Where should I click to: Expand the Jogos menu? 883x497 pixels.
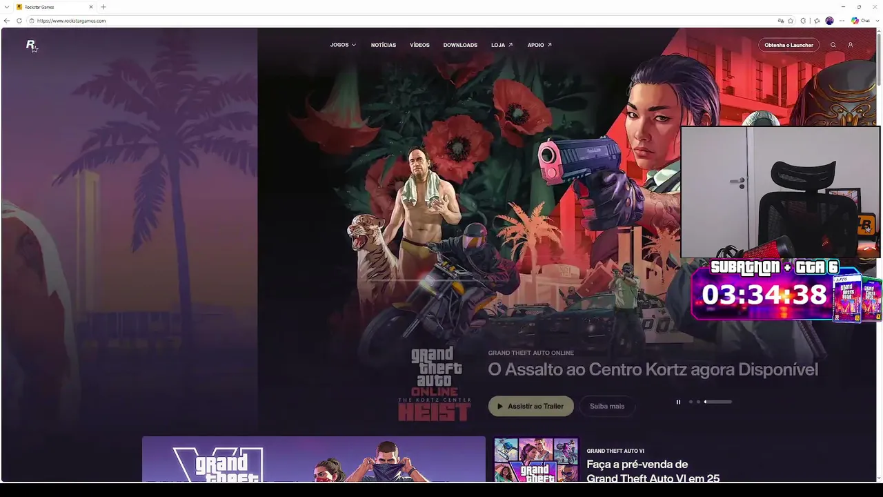(343, 45)
